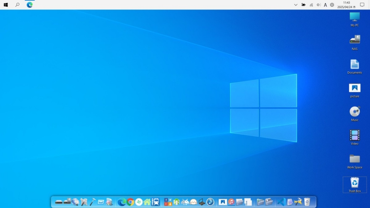
Task: Click the blue music note dock icon
Action: pyautogui.click(x=210, y=202)
